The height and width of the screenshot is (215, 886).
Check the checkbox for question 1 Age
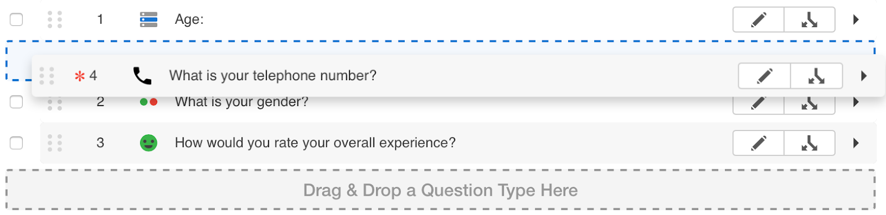point(17,19)
